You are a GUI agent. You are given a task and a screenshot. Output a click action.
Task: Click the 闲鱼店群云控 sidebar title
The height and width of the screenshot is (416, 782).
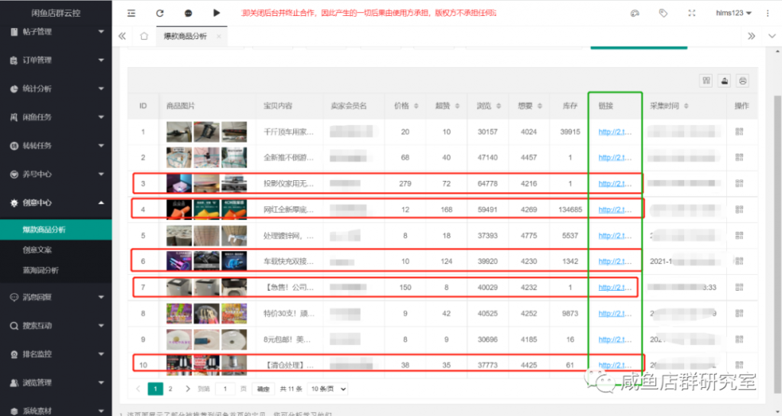(x=56, y=13)
